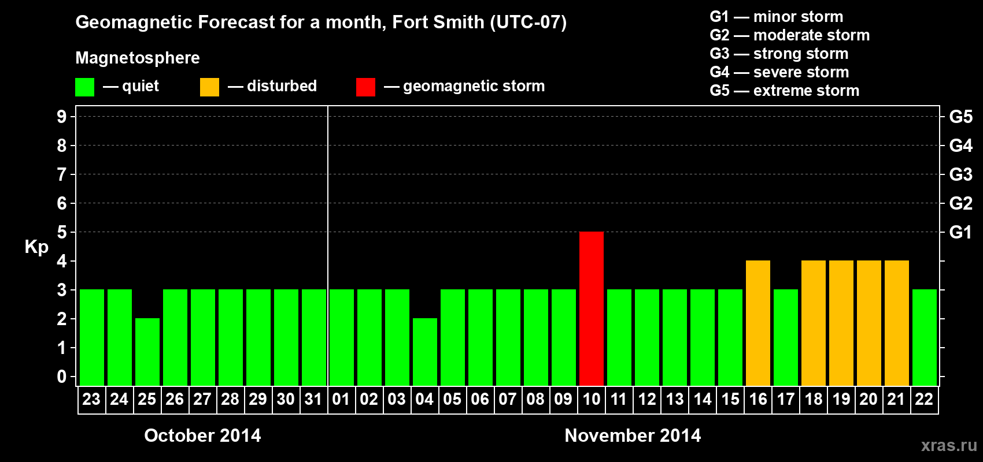Click the 'G2 — moderate storm' legend text
This screenshot has height=462, width=983.
coord(790,35)
